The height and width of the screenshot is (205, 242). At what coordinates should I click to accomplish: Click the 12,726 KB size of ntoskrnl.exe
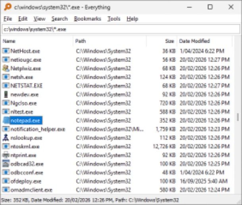click(x=164, y=146)
